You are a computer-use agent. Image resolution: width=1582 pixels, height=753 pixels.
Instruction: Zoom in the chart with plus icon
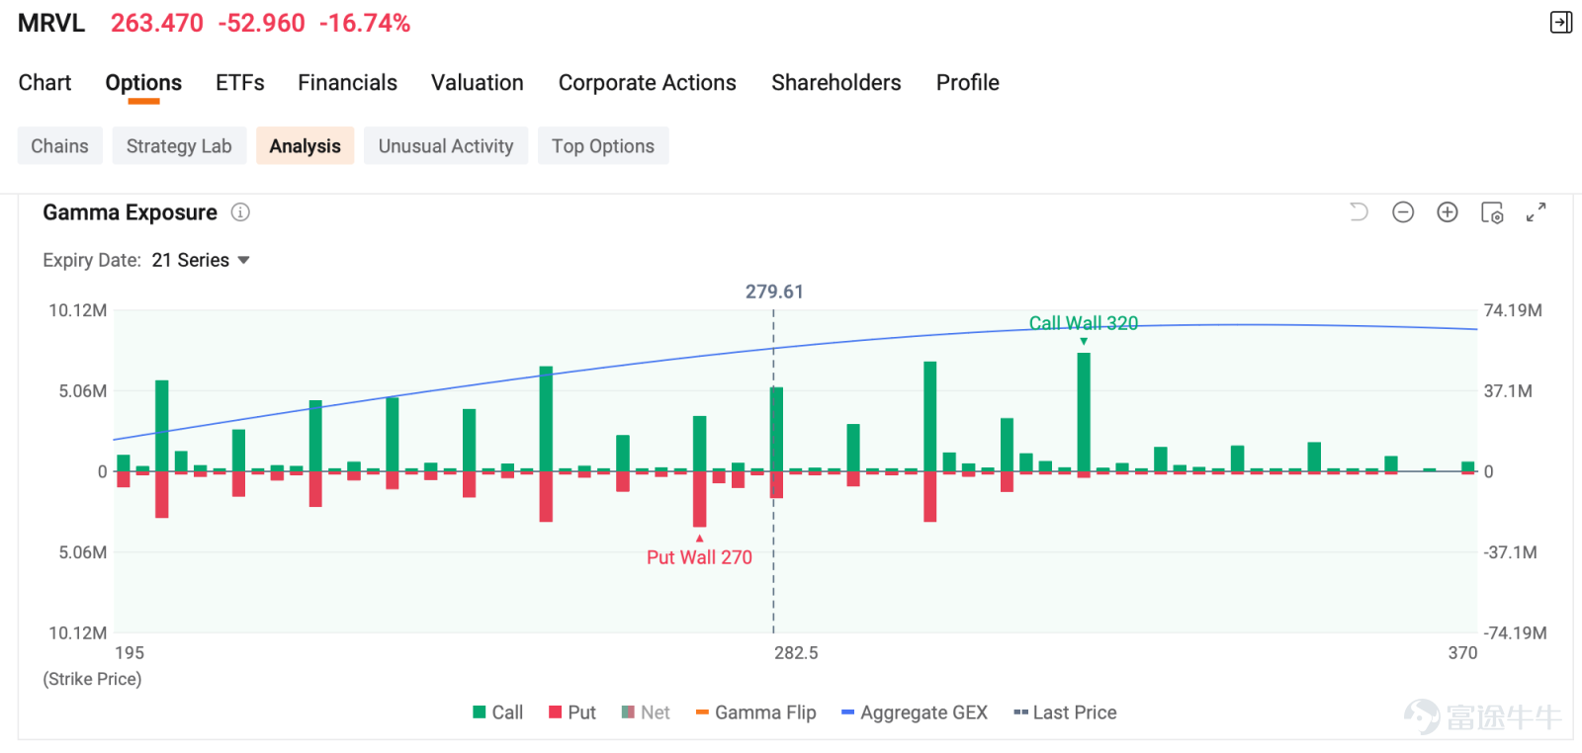tap(1448, 211)
